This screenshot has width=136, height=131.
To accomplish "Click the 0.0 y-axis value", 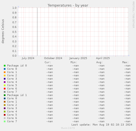I will coord(15,56).
